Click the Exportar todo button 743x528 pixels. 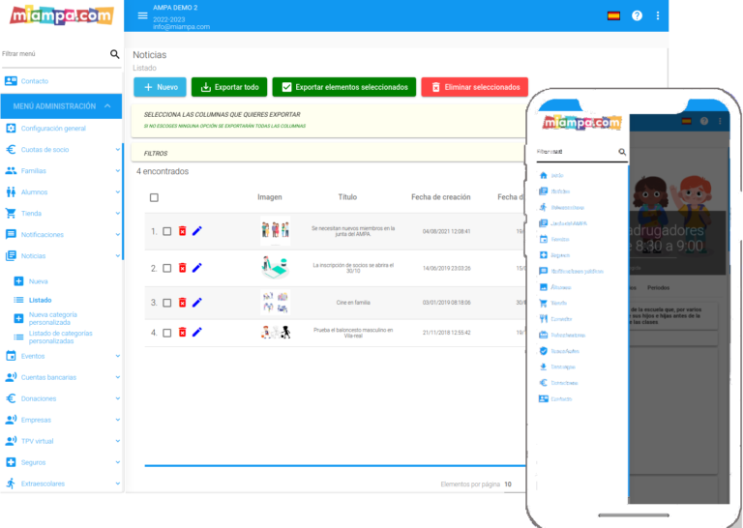coord(229,87)
